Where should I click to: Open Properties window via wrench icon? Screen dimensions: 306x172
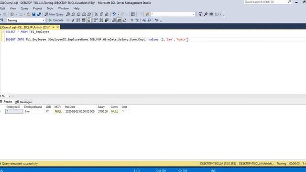point(206,14)
